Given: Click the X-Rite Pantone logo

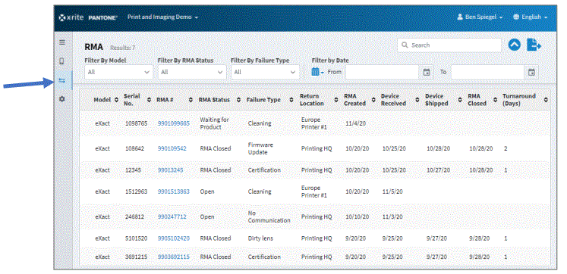Looking at the screenshot, I should (88, 17).
